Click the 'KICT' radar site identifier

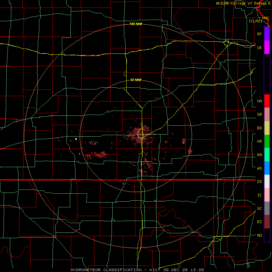[x=155, y=270]
